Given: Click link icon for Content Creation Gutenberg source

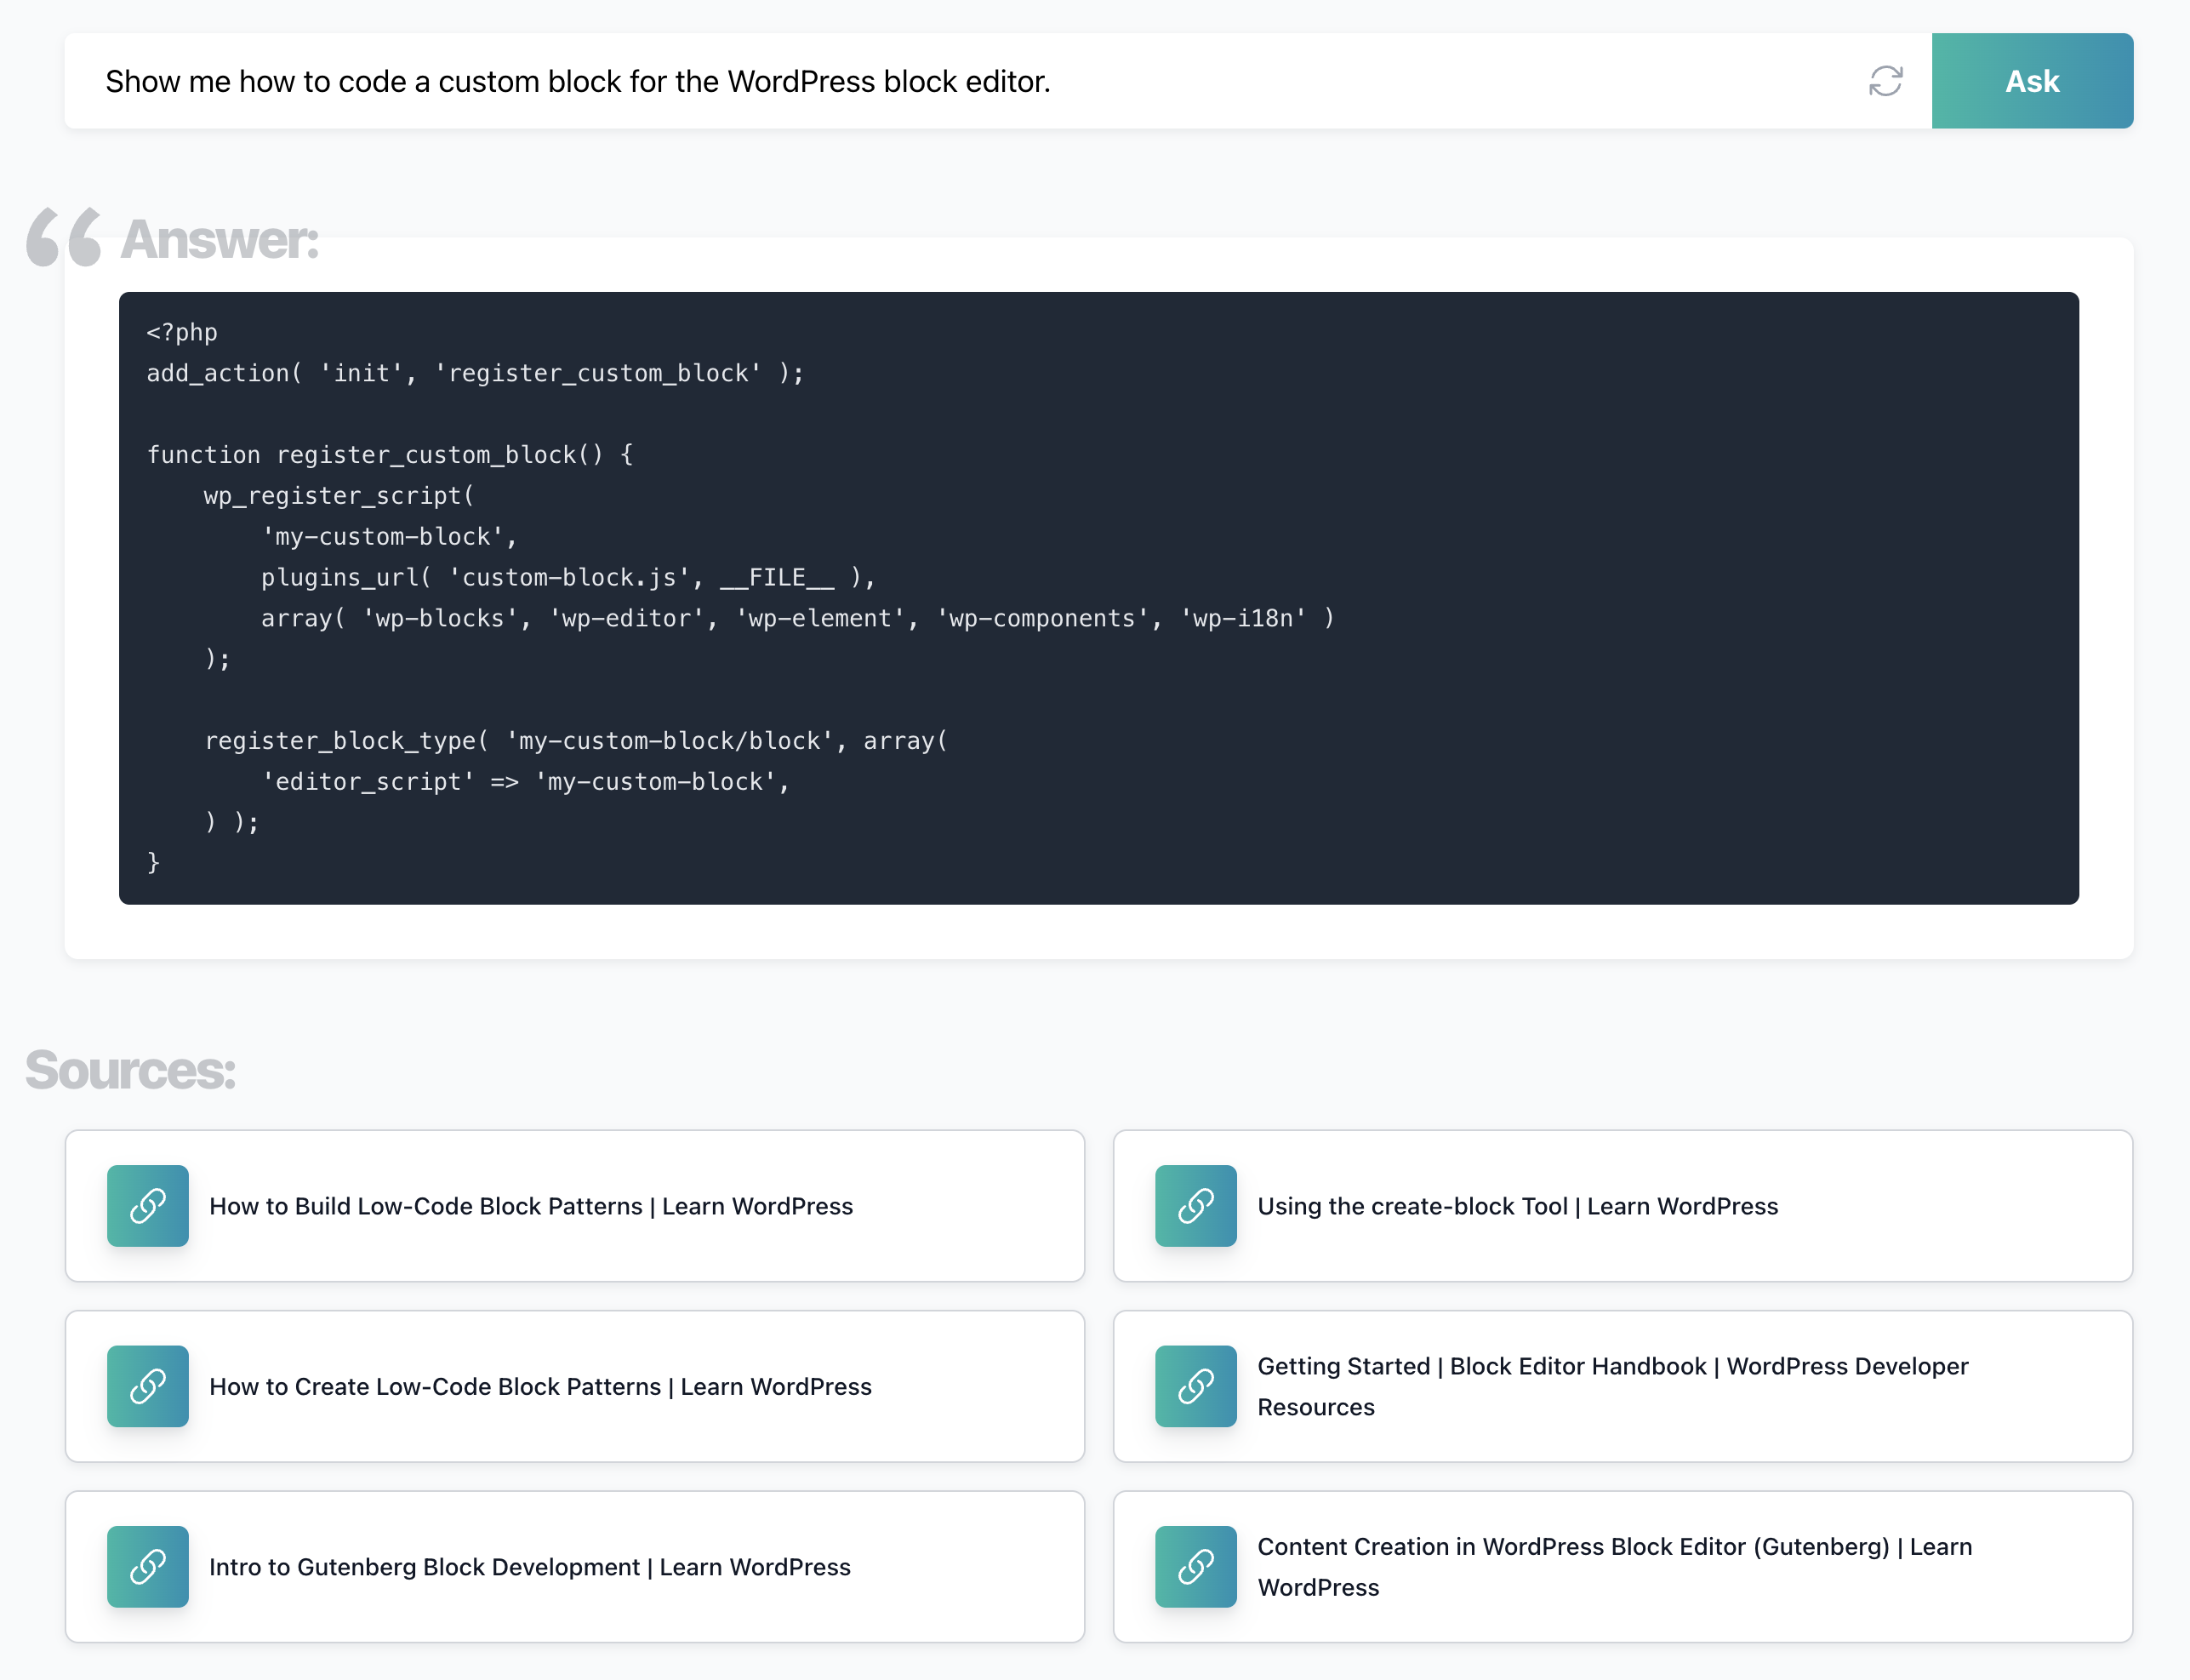Looking at the screenshot, I should pyautogui.click(x=1195, y=1566).
